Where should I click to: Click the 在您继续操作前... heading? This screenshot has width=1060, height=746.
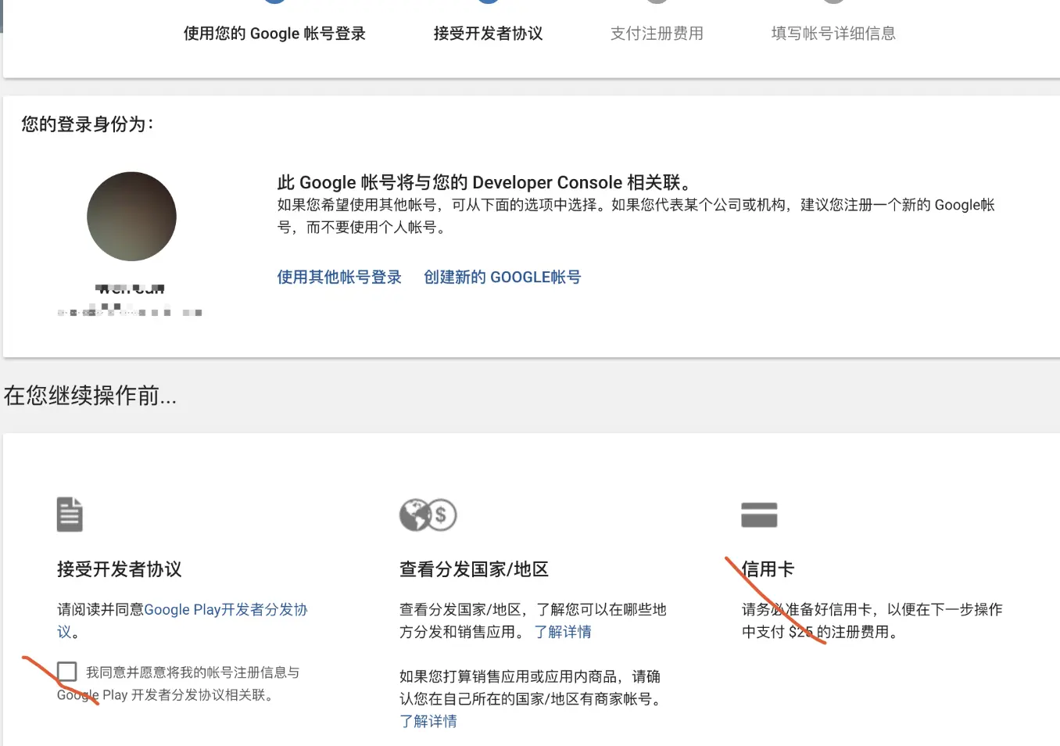point(90,396)
